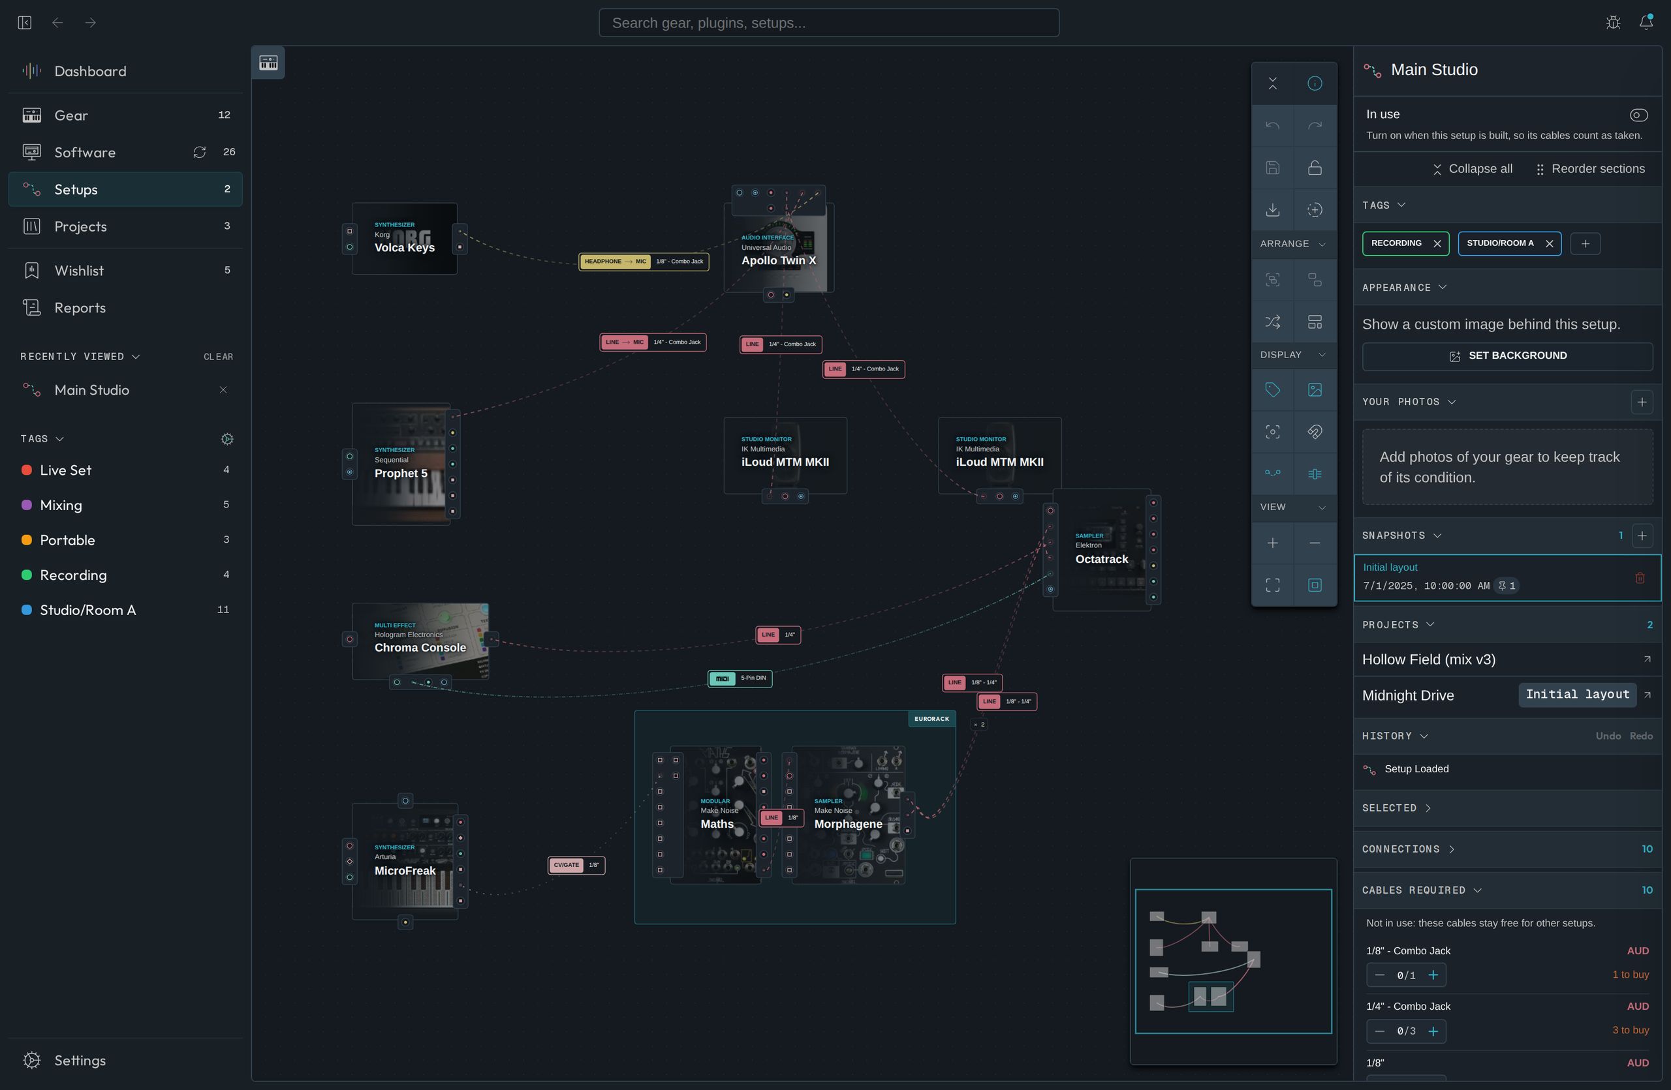Open Gear in the sidebar

[x=126, y=115]
